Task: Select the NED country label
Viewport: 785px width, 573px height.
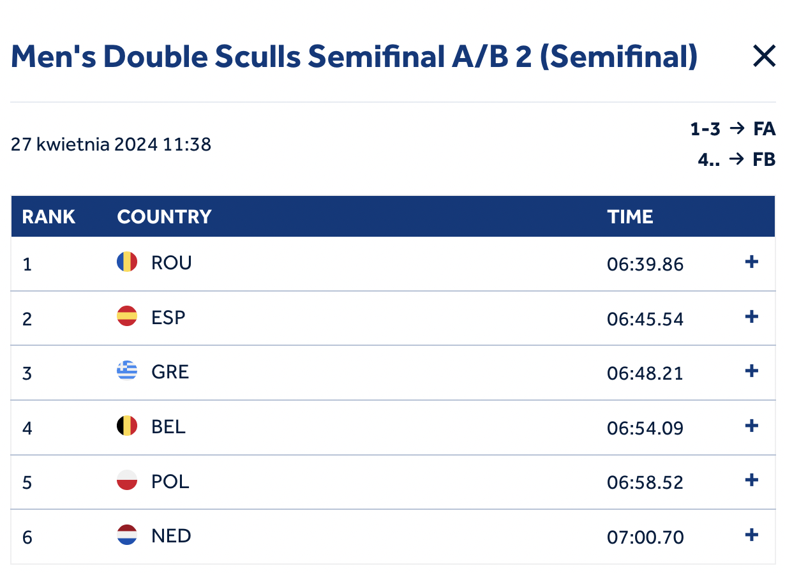Action: (x=171, y=535)
